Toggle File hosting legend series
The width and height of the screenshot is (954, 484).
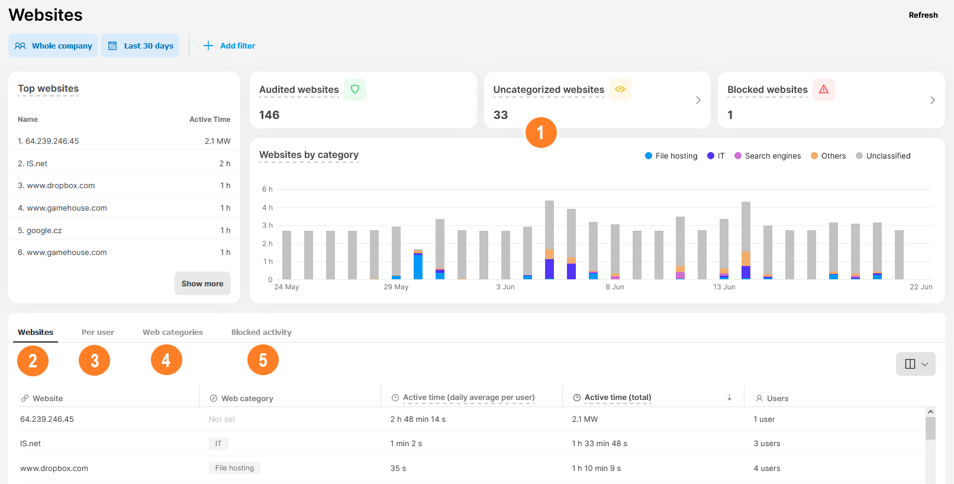(x=671, y=156)
